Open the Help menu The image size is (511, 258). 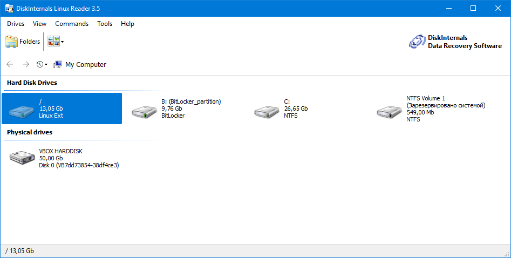click(127, 24)
